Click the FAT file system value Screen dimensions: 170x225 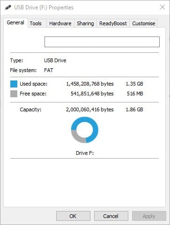point(49,70)
